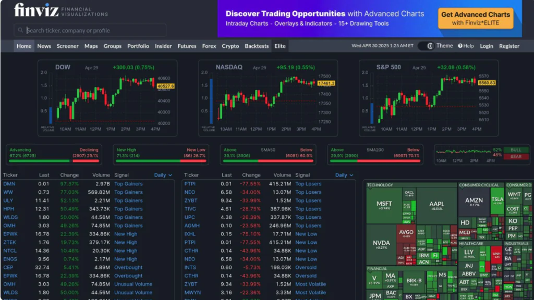The image size is (534, 300).
Task: Open the Forex page
Action: (209, 46)
